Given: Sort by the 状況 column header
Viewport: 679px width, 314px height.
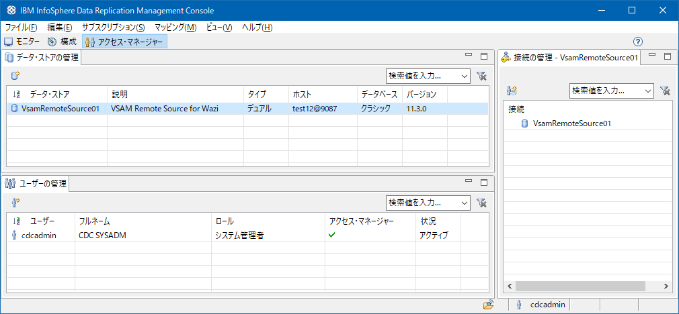Looking at the screenshot, I should pos(438,221).
